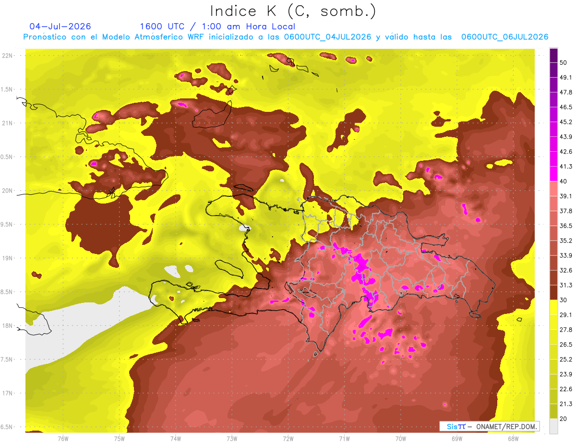
Task: Click the colorbar value '45.2'
Action: pyautogui.click(x=566, y=122)
